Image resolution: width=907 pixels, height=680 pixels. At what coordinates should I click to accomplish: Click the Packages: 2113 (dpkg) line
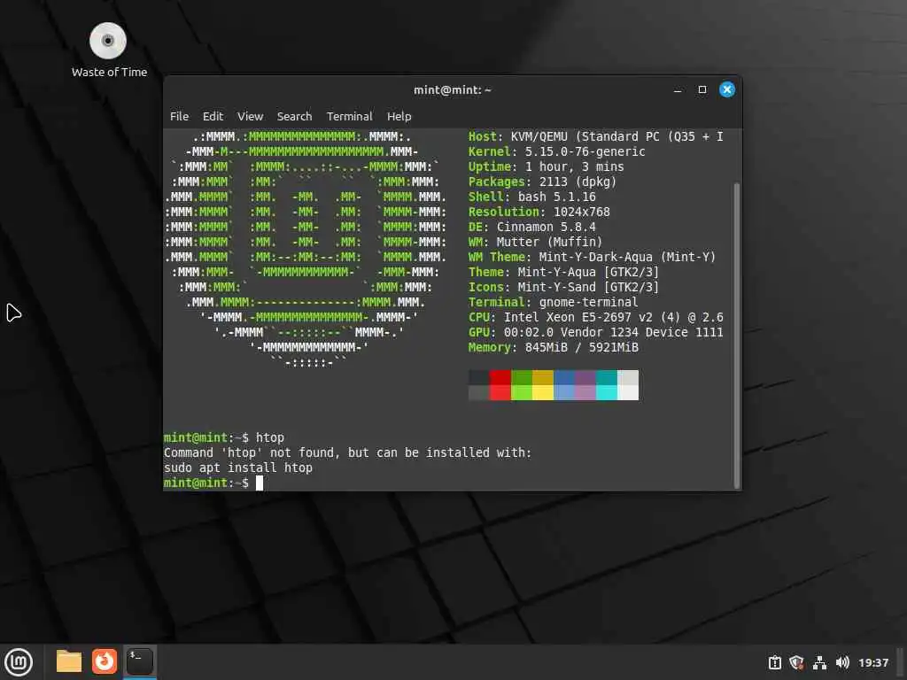(543, 182)
